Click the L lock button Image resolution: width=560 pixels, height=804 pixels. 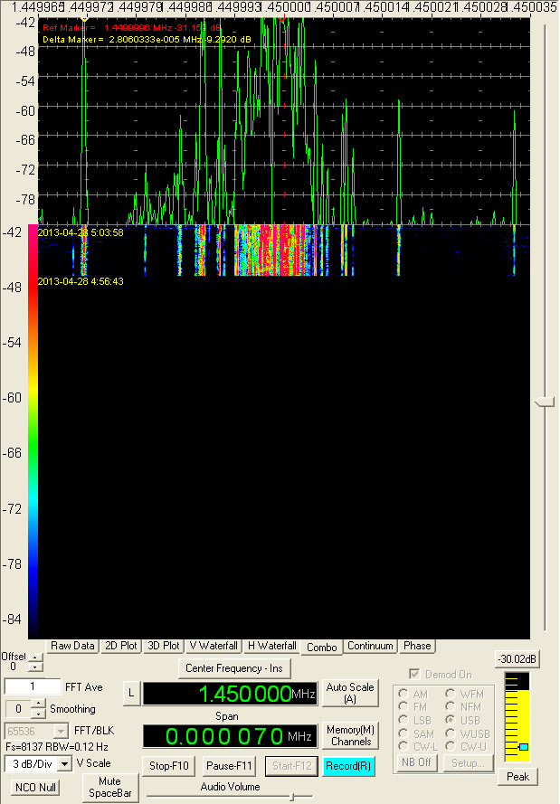coord(131,694)
